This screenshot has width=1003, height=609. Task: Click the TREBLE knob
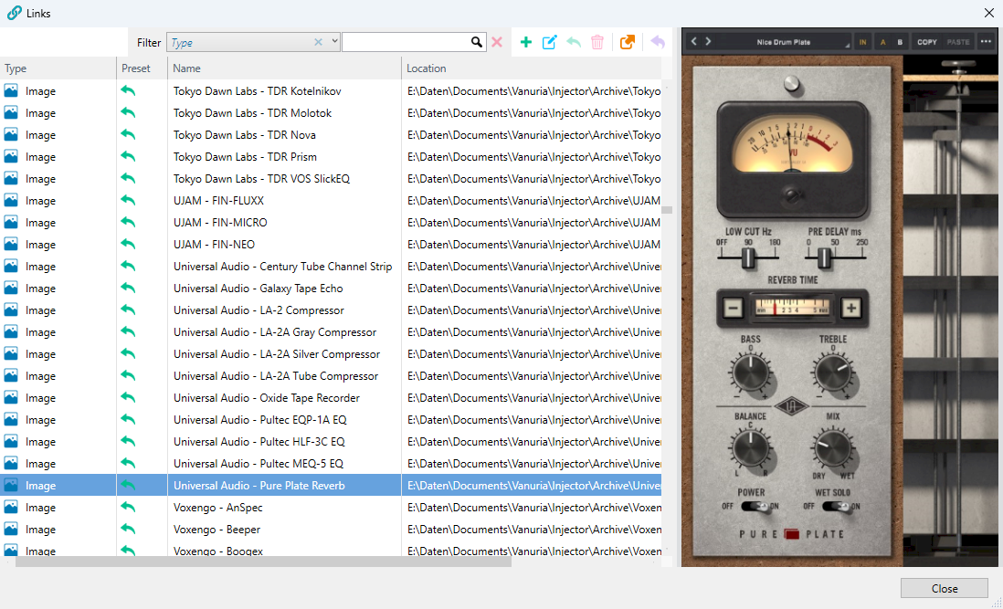pos(832,373)
